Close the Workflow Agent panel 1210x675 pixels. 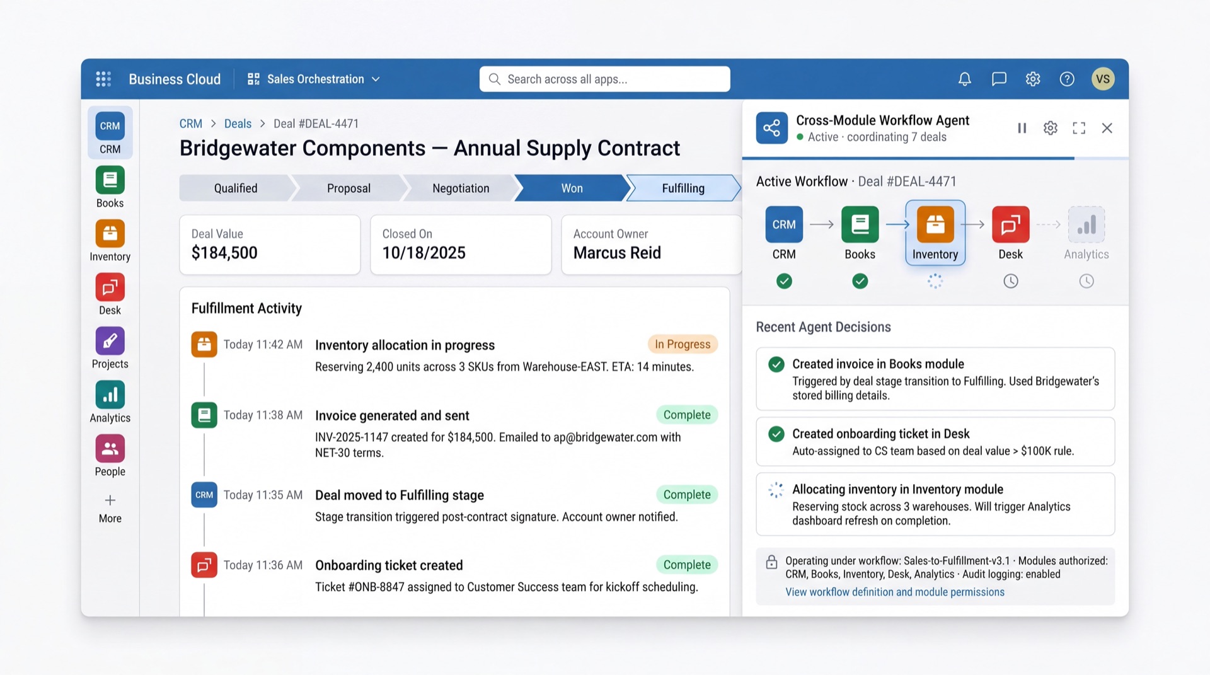(1107, 128)
